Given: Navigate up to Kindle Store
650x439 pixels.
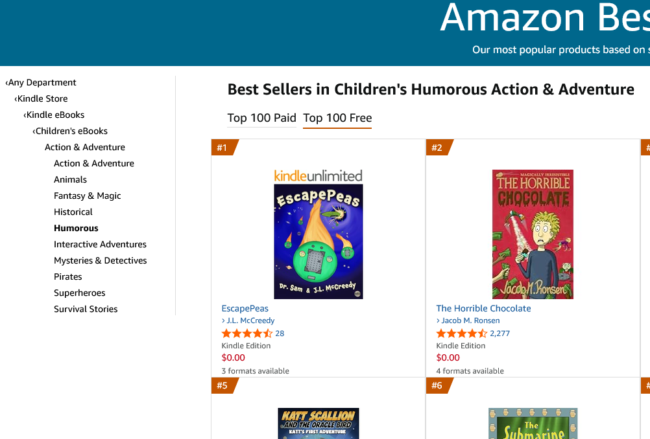Looking at the screenshot, I should [41, 98].
